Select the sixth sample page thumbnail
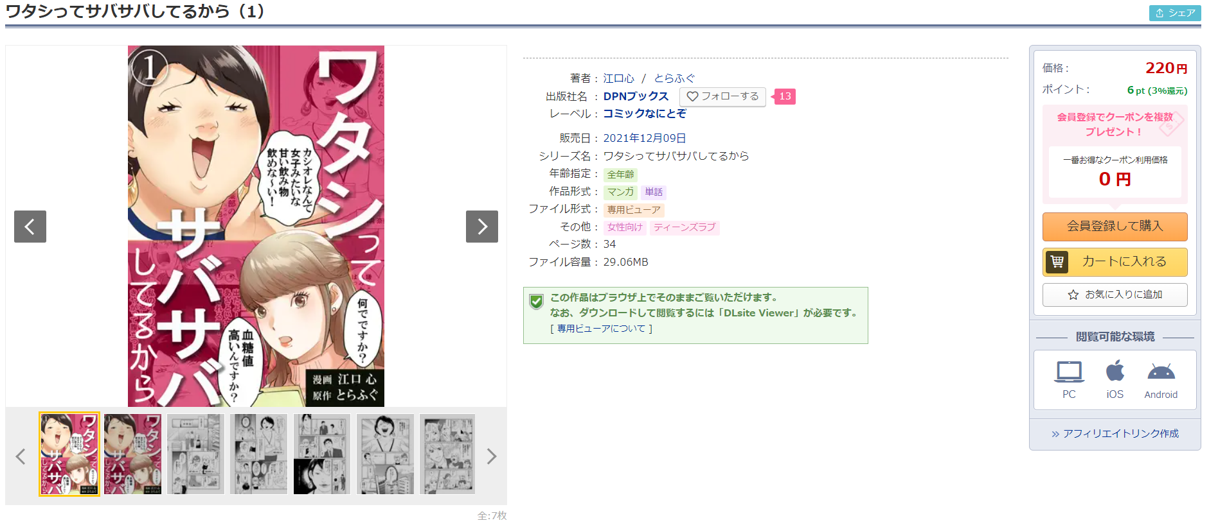The image size is (1209, 525). [x=385, y=454]
